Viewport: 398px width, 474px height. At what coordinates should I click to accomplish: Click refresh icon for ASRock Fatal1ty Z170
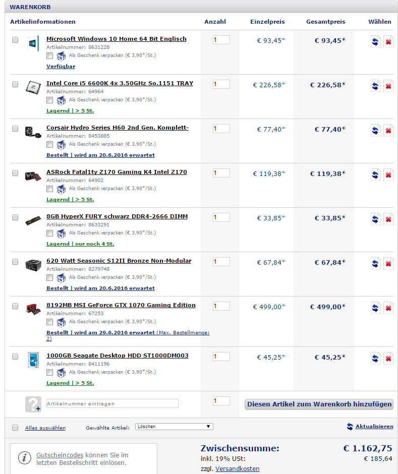[x=375, y=175]
